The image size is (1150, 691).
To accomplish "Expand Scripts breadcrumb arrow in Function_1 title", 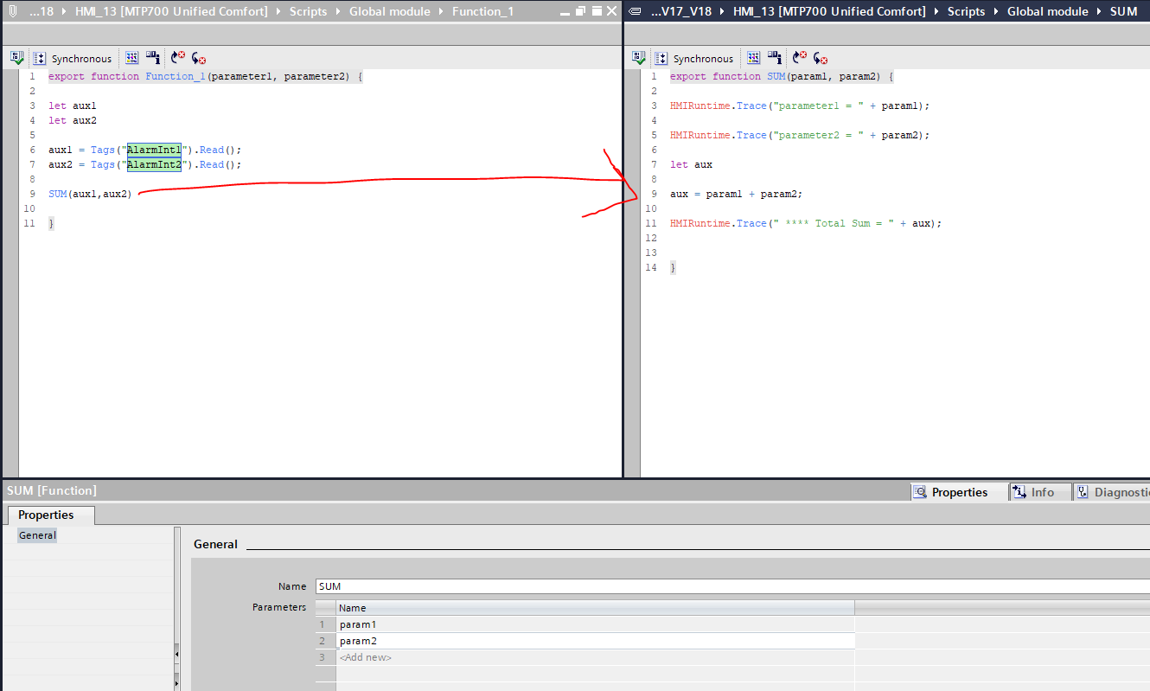I will pos(338,12).
